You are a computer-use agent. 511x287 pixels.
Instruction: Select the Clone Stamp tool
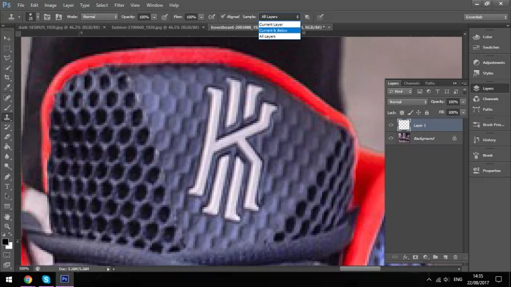(7, 117)
